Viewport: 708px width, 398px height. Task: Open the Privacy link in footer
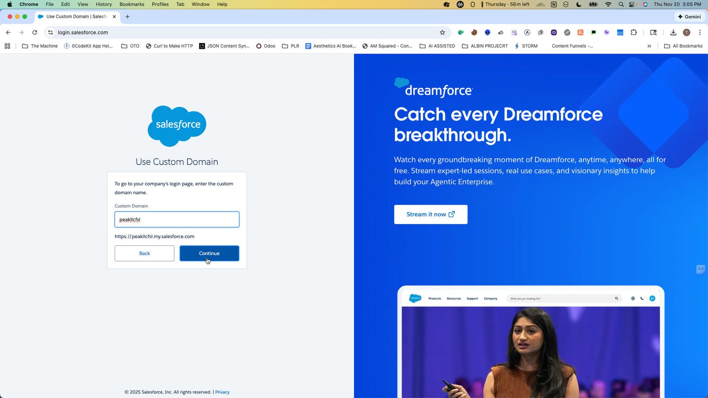(x=222, y=392)
